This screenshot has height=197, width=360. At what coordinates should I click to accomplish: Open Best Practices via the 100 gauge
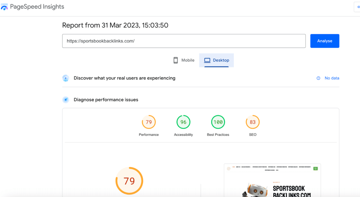click(218, 122)
